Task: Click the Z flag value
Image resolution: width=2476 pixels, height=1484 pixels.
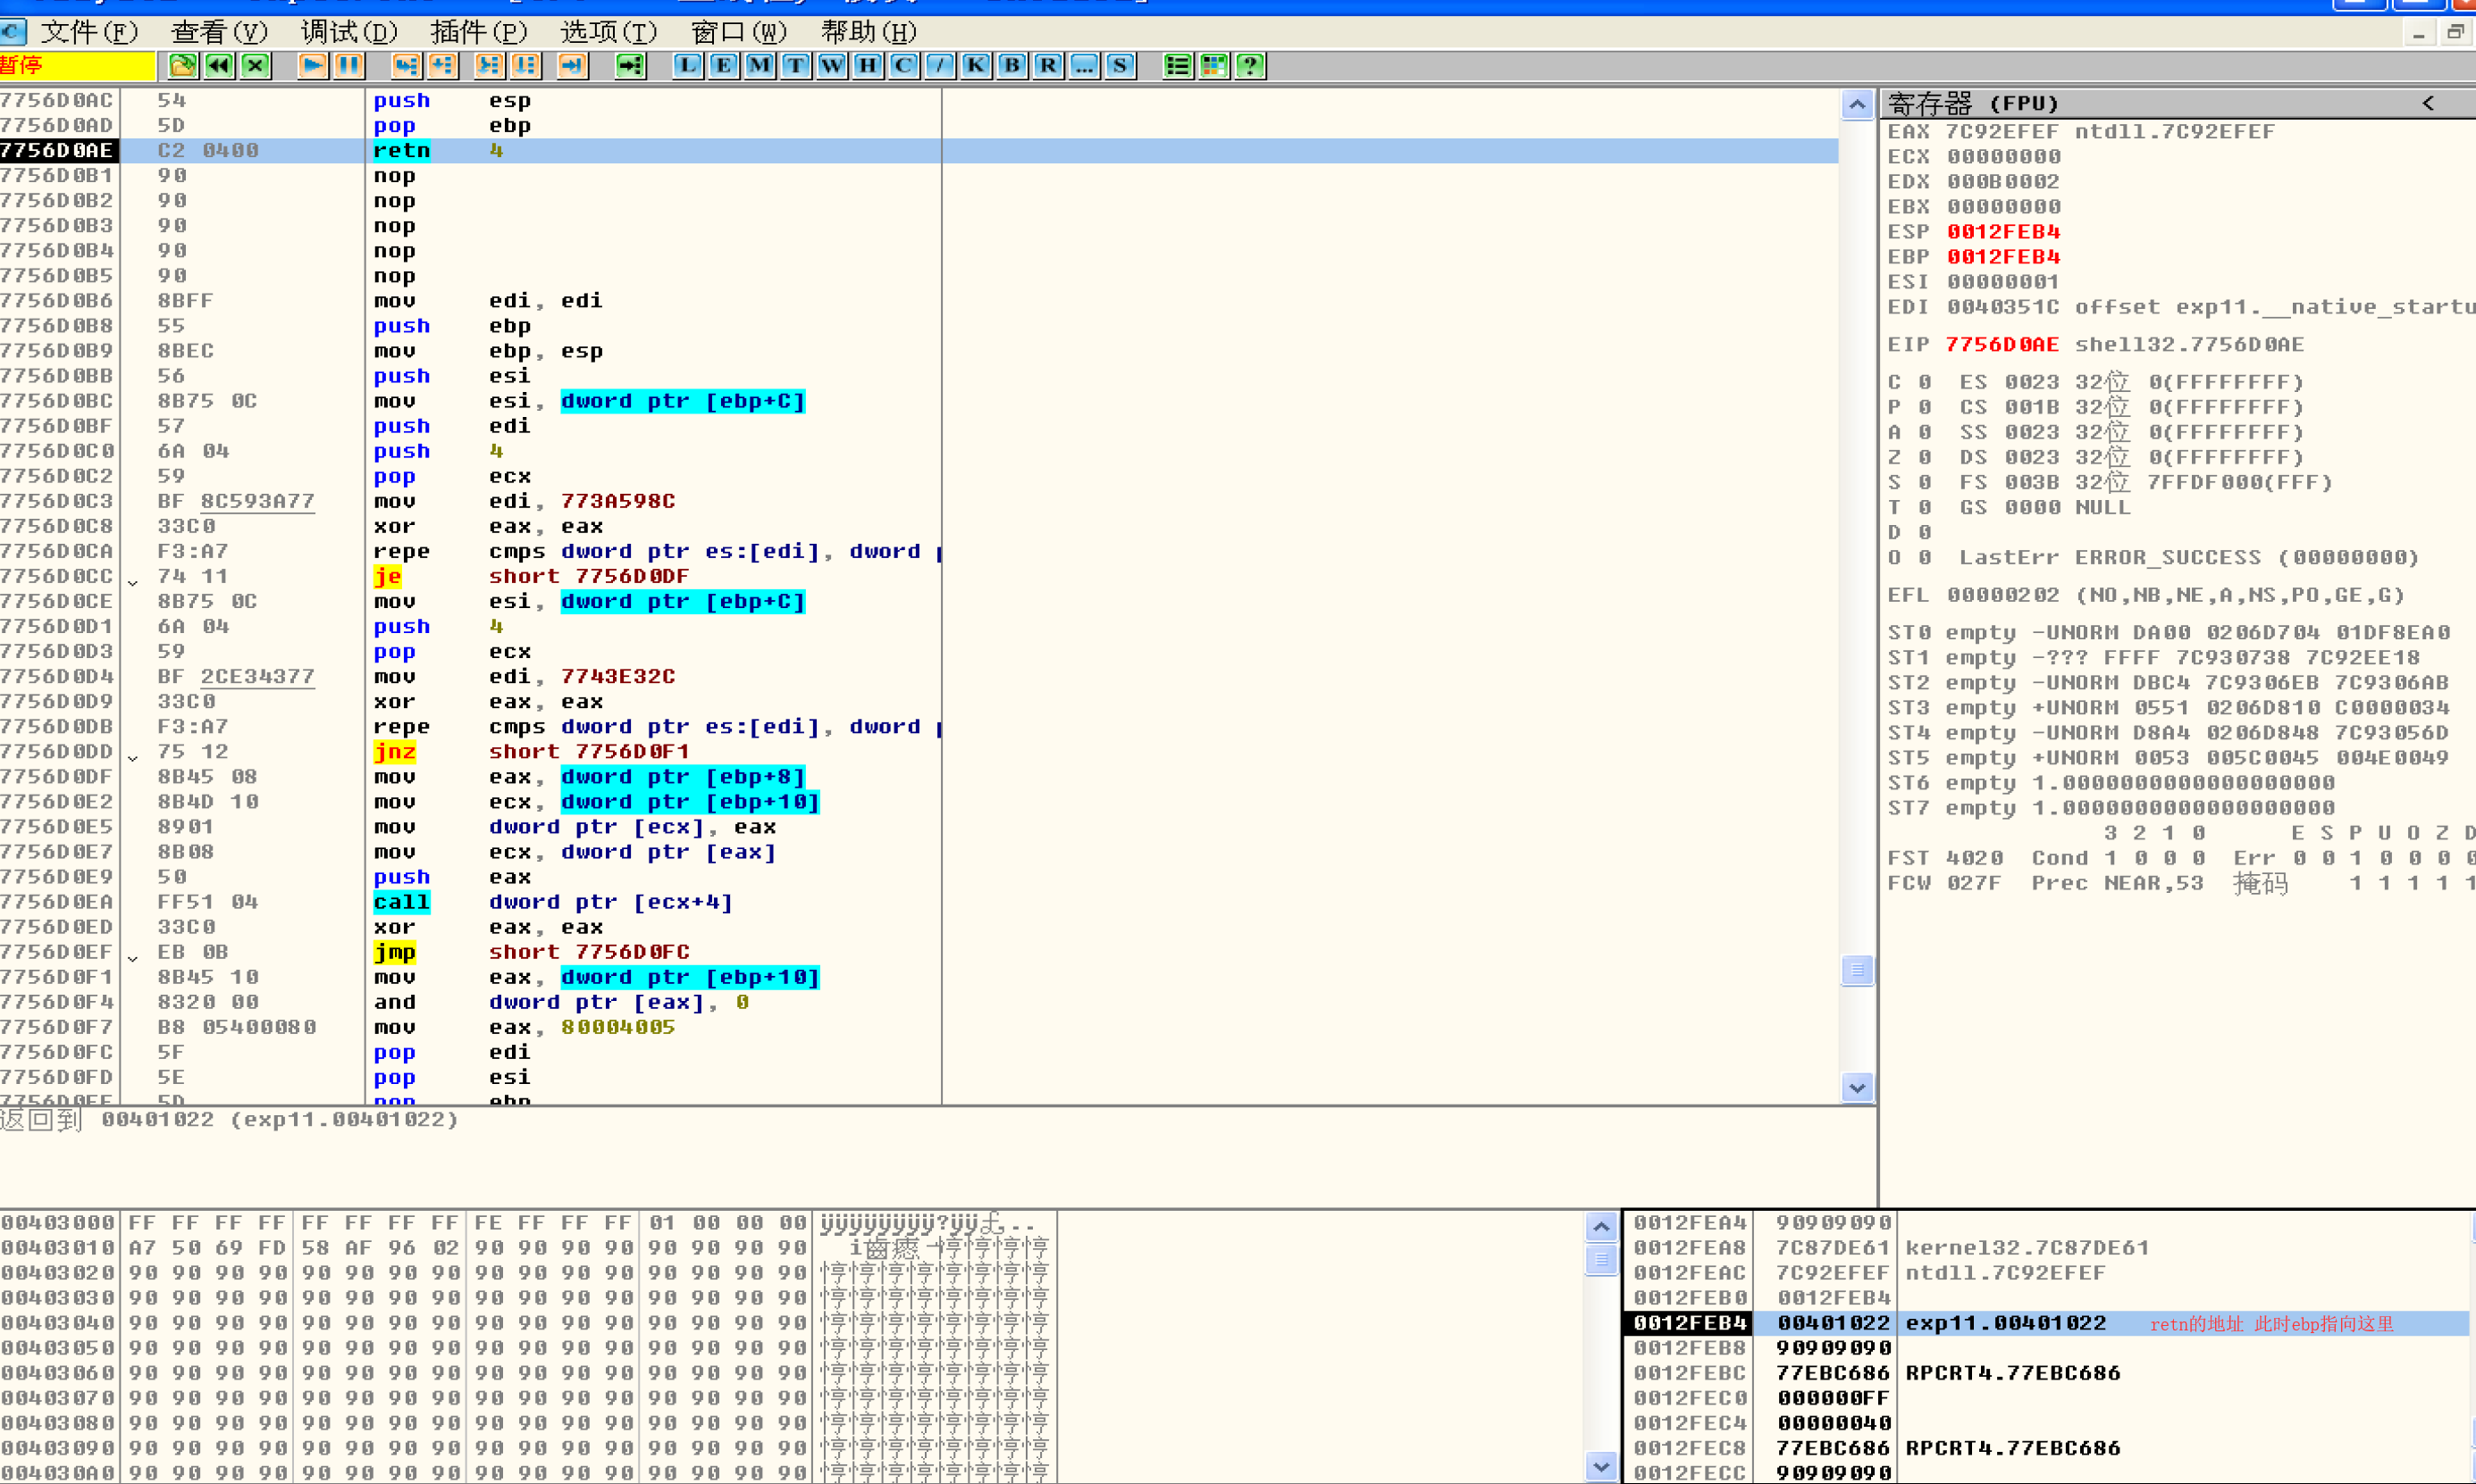Action: pos(1925,458)
